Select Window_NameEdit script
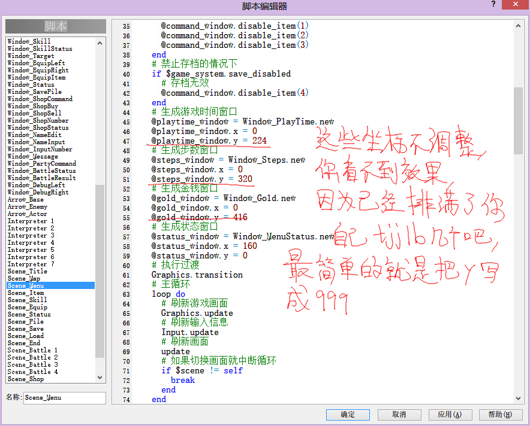 coord(35,135)
